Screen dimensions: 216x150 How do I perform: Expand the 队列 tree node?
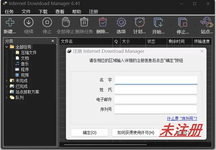(x=7, y=97)
